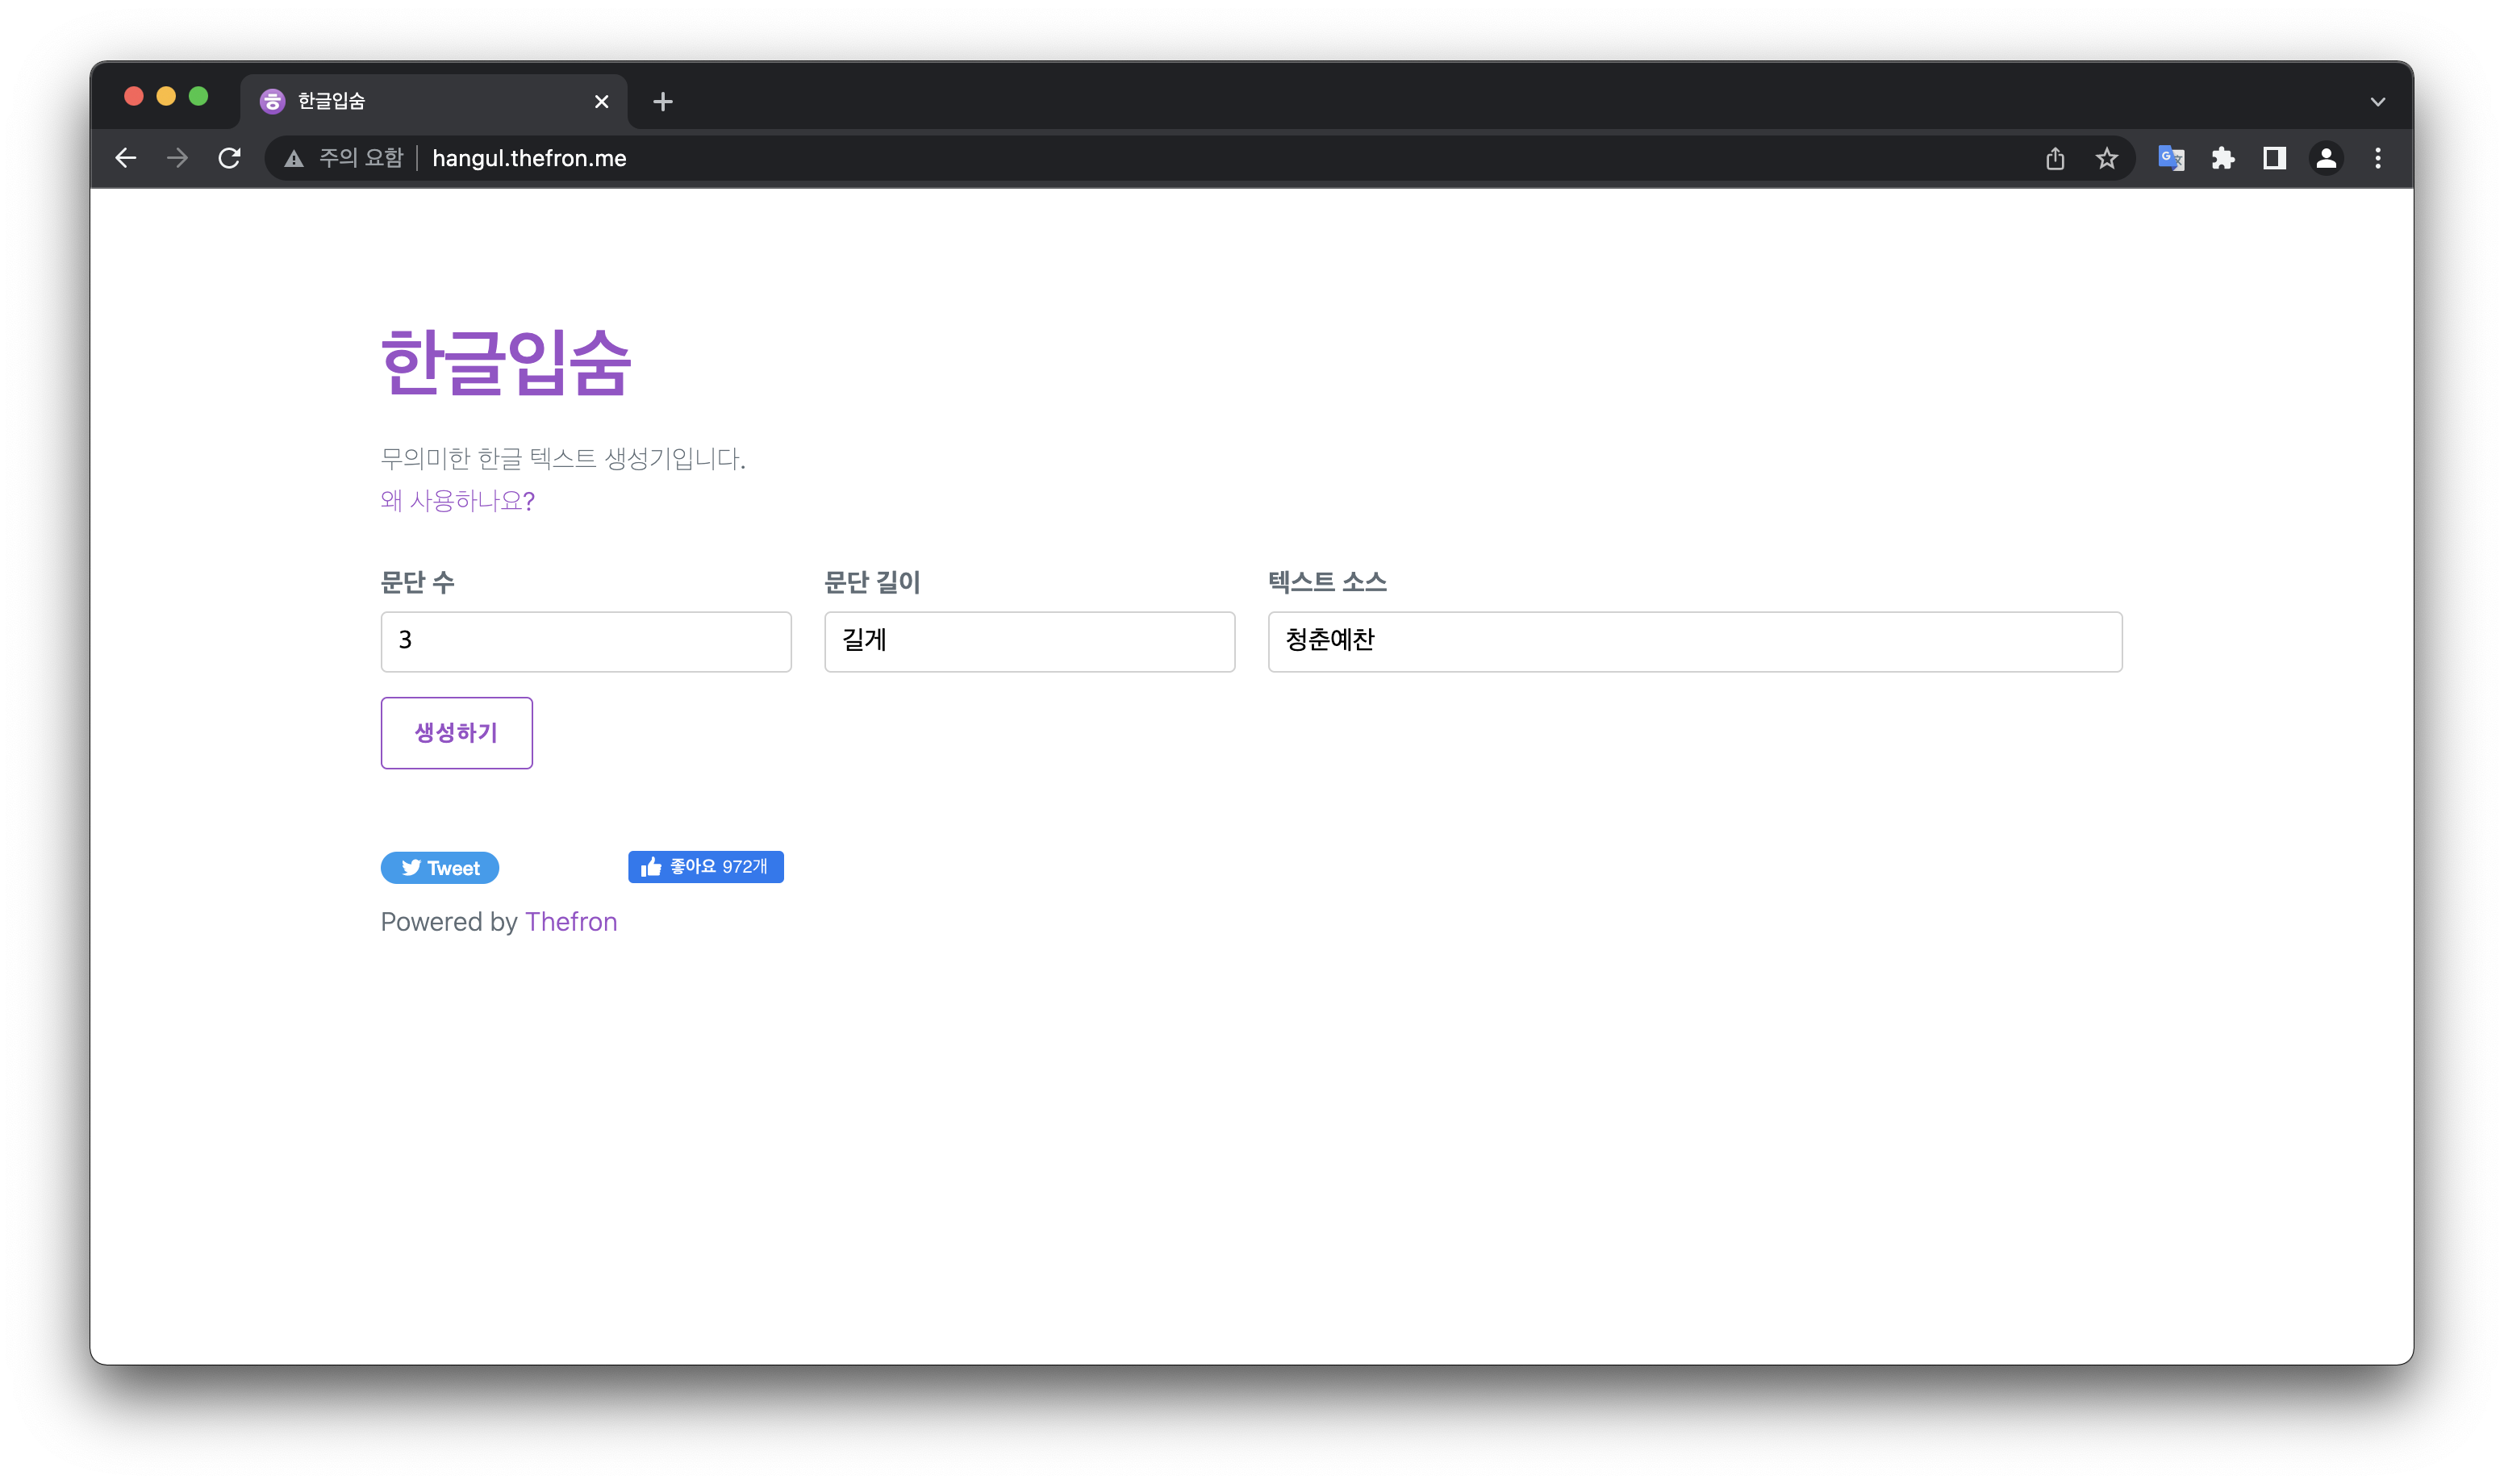Open a new browser tab with the plus

pyautogui.click(x=663, y=100)
